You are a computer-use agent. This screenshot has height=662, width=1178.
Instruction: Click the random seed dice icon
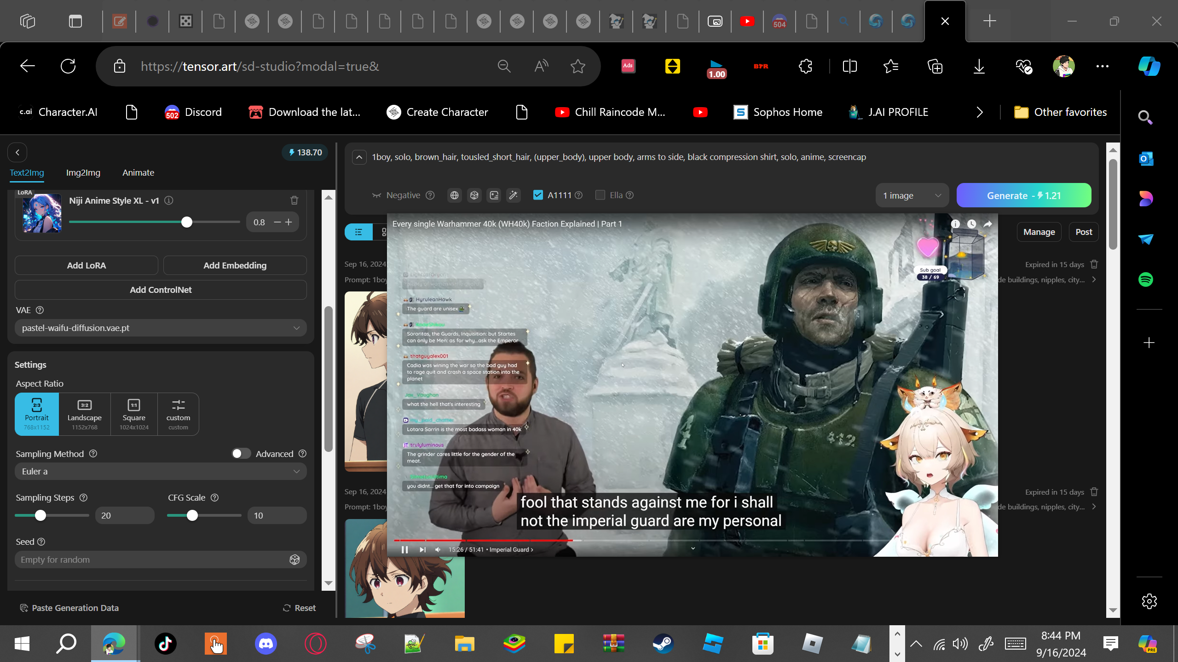click(294, 559)
